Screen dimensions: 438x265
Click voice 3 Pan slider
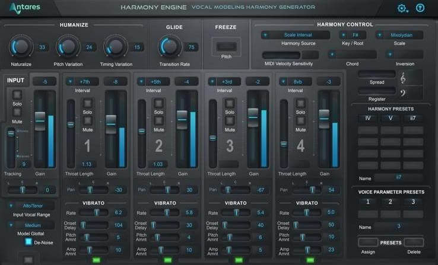click(x=234, y=190)
